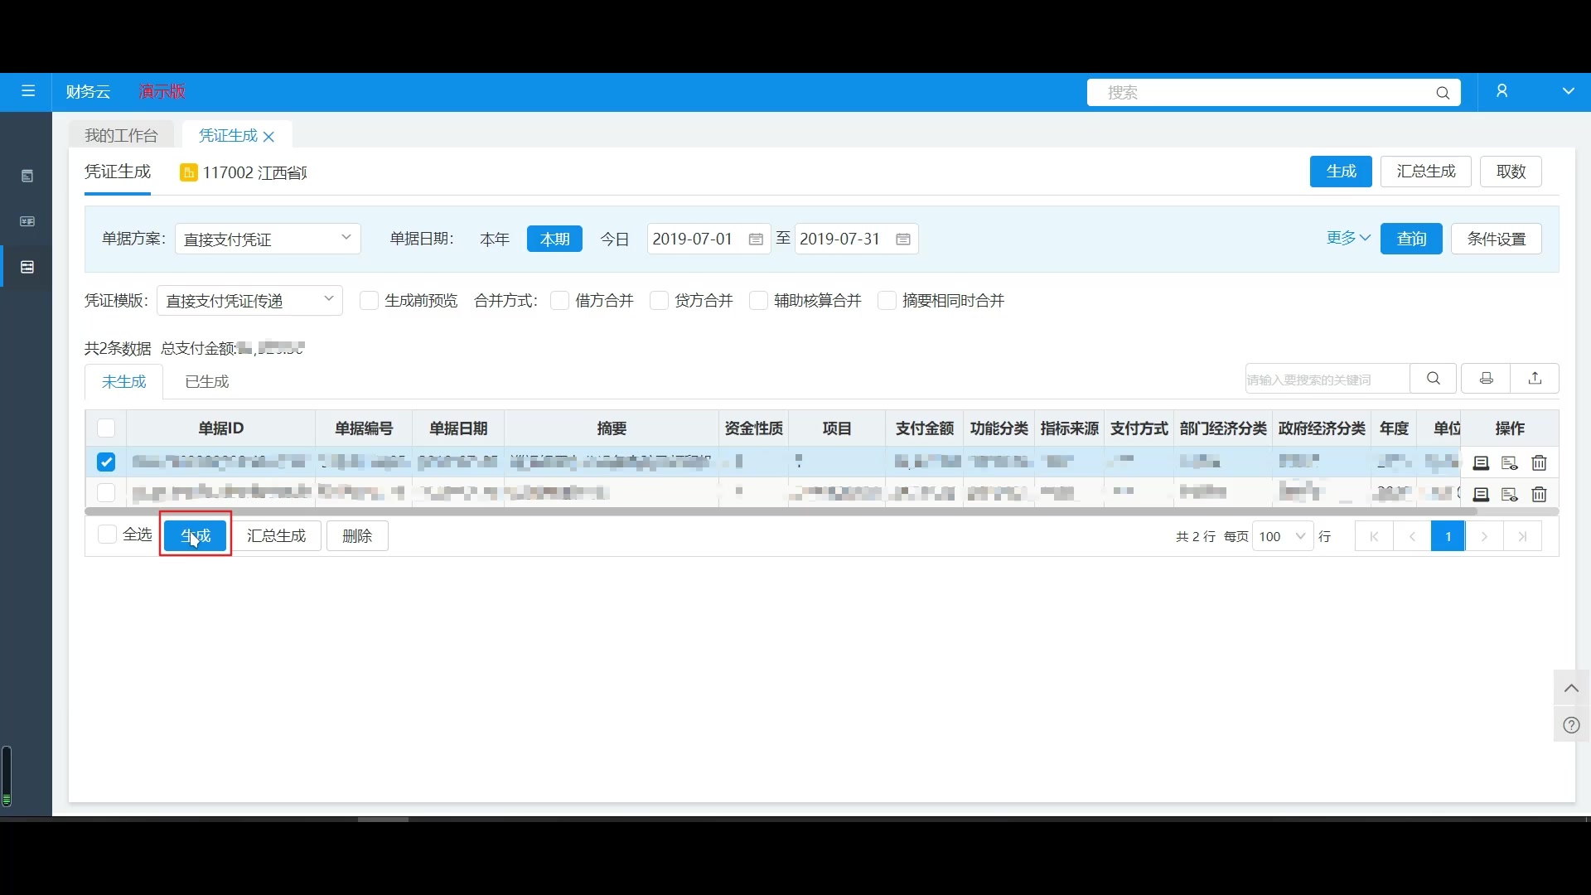Click top-right 汇总生成 button

(1425, 172)
